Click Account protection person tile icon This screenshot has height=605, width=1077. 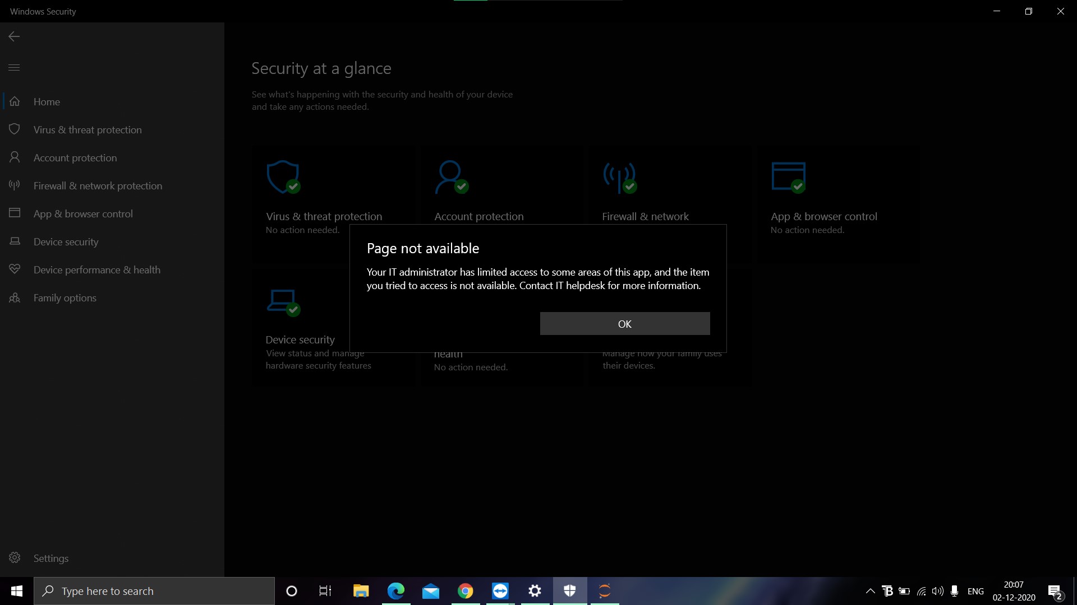(x=452, y=177)
